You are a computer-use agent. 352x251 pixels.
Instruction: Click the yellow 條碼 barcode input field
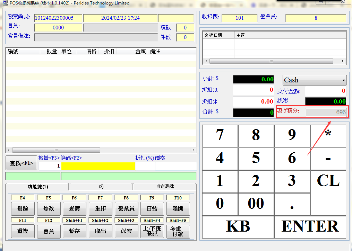coord(98,166)
